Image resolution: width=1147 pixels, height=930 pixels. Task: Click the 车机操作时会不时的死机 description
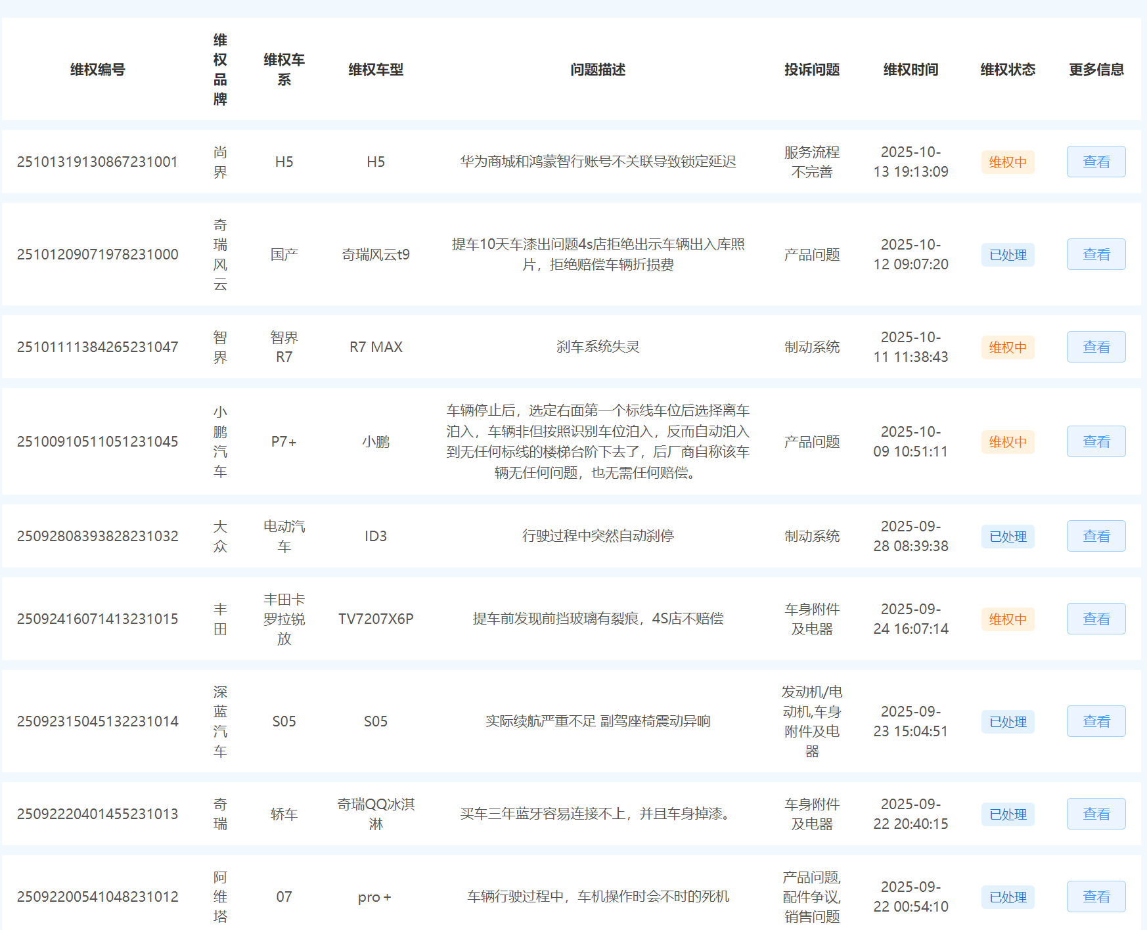(598, 897)
